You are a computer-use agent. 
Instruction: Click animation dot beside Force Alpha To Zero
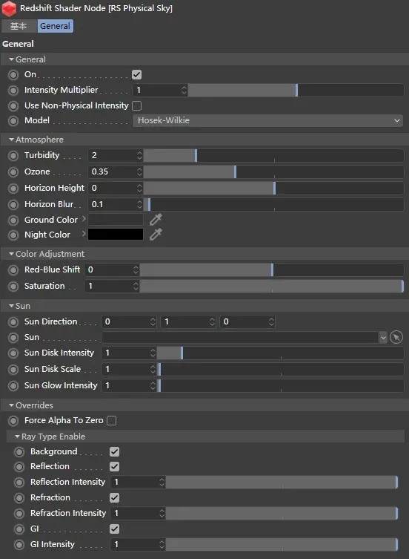13,421
